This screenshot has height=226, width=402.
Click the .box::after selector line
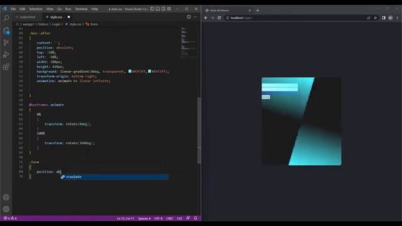click(x=40, y=33)
